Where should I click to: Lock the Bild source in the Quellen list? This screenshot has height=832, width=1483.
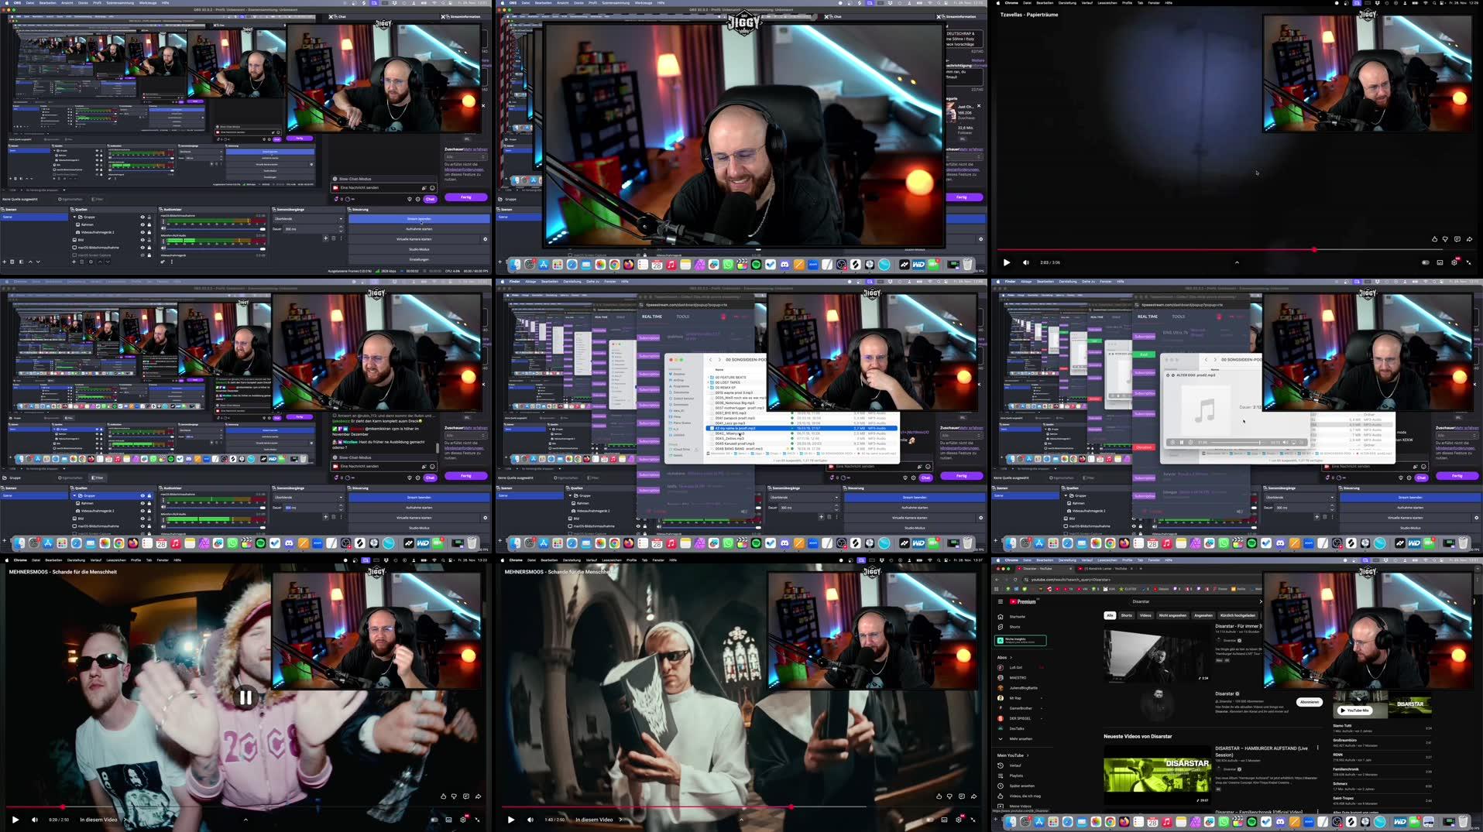point(149,239)
